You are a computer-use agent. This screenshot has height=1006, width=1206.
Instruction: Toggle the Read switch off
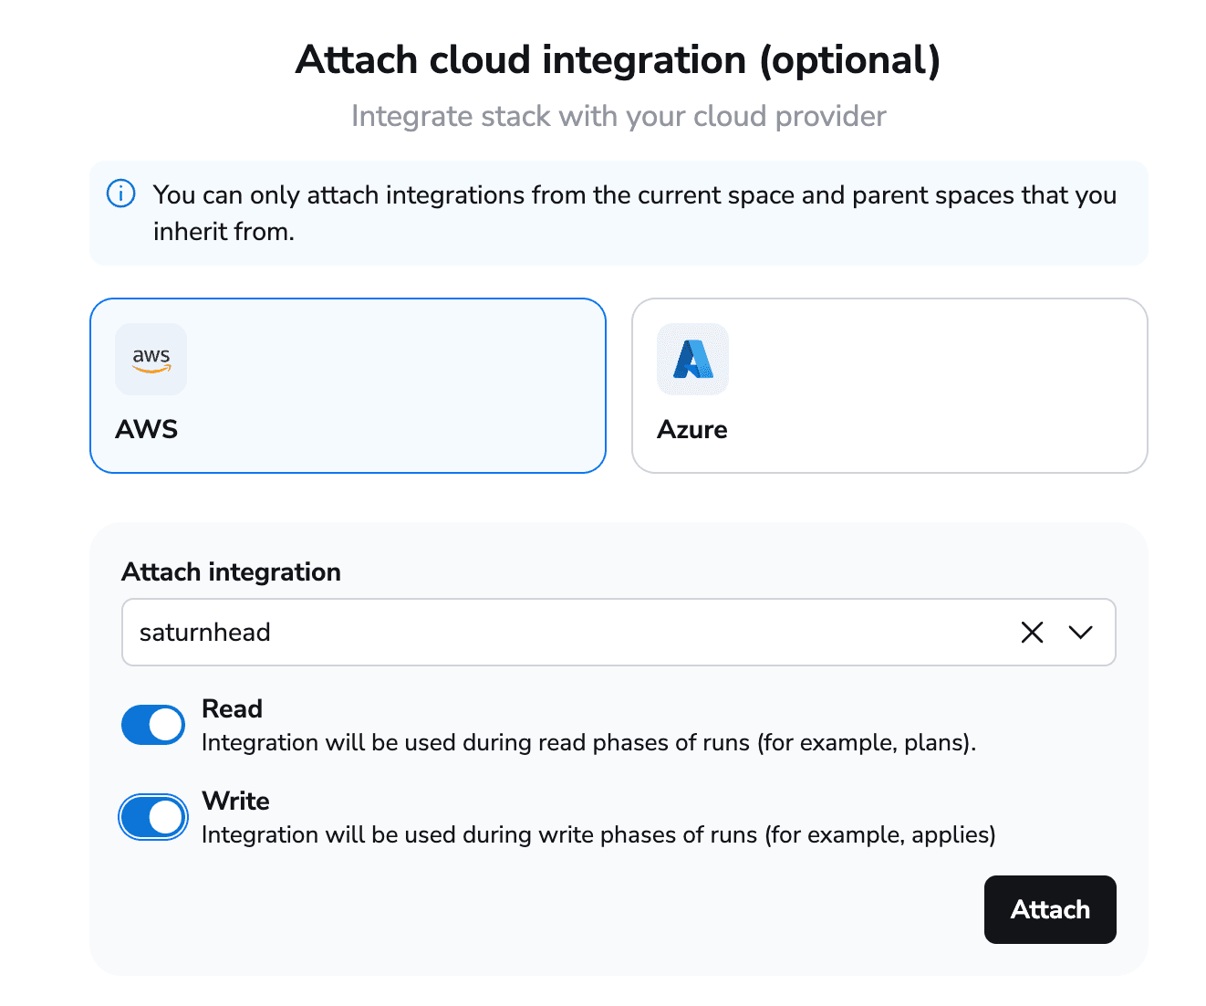click(153, 725)
